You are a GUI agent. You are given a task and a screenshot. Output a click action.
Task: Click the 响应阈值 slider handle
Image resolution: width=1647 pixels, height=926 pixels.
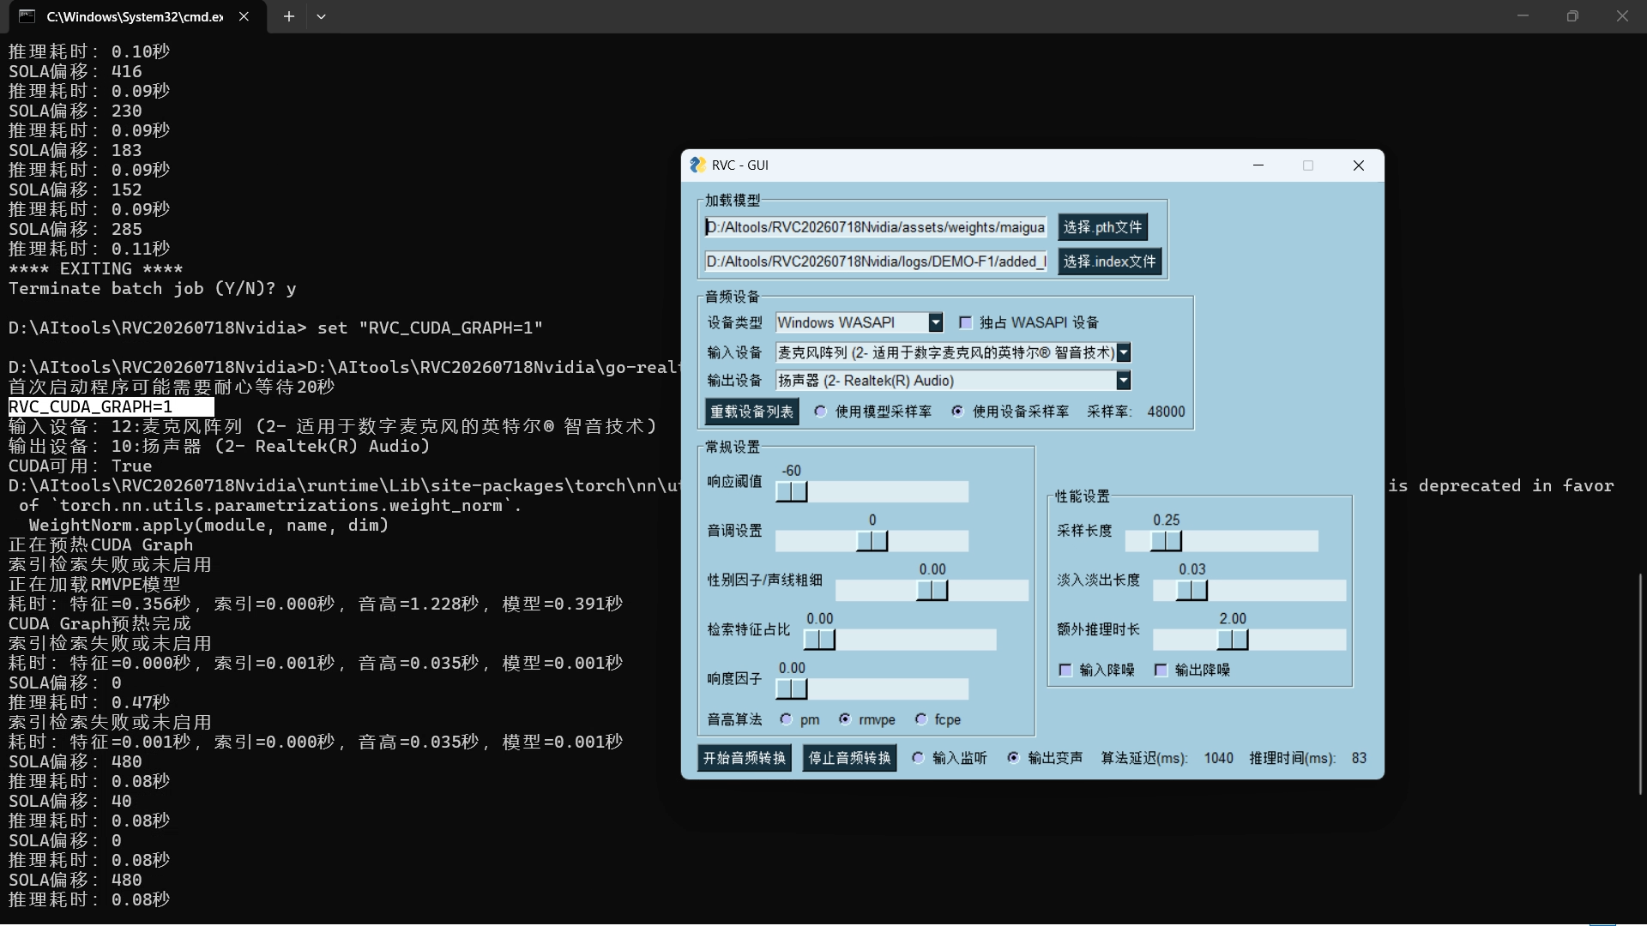tap(791, 491)
